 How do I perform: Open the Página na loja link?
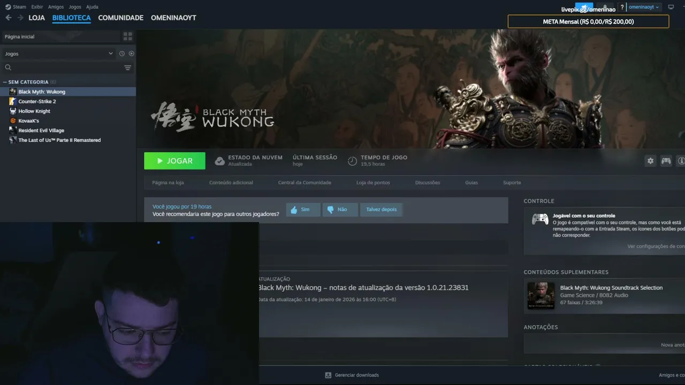tap(168, 183)
